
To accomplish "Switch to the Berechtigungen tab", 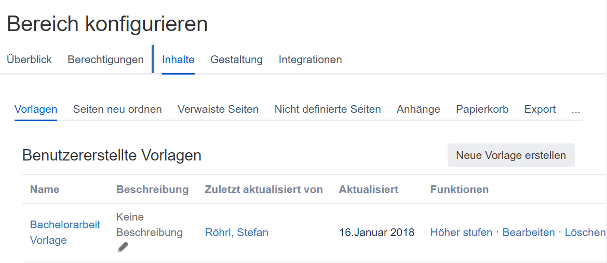I will (105, 60).
